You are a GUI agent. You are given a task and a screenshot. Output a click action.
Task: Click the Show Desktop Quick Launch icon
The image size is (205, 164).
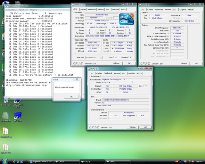[x=18, y=162]
